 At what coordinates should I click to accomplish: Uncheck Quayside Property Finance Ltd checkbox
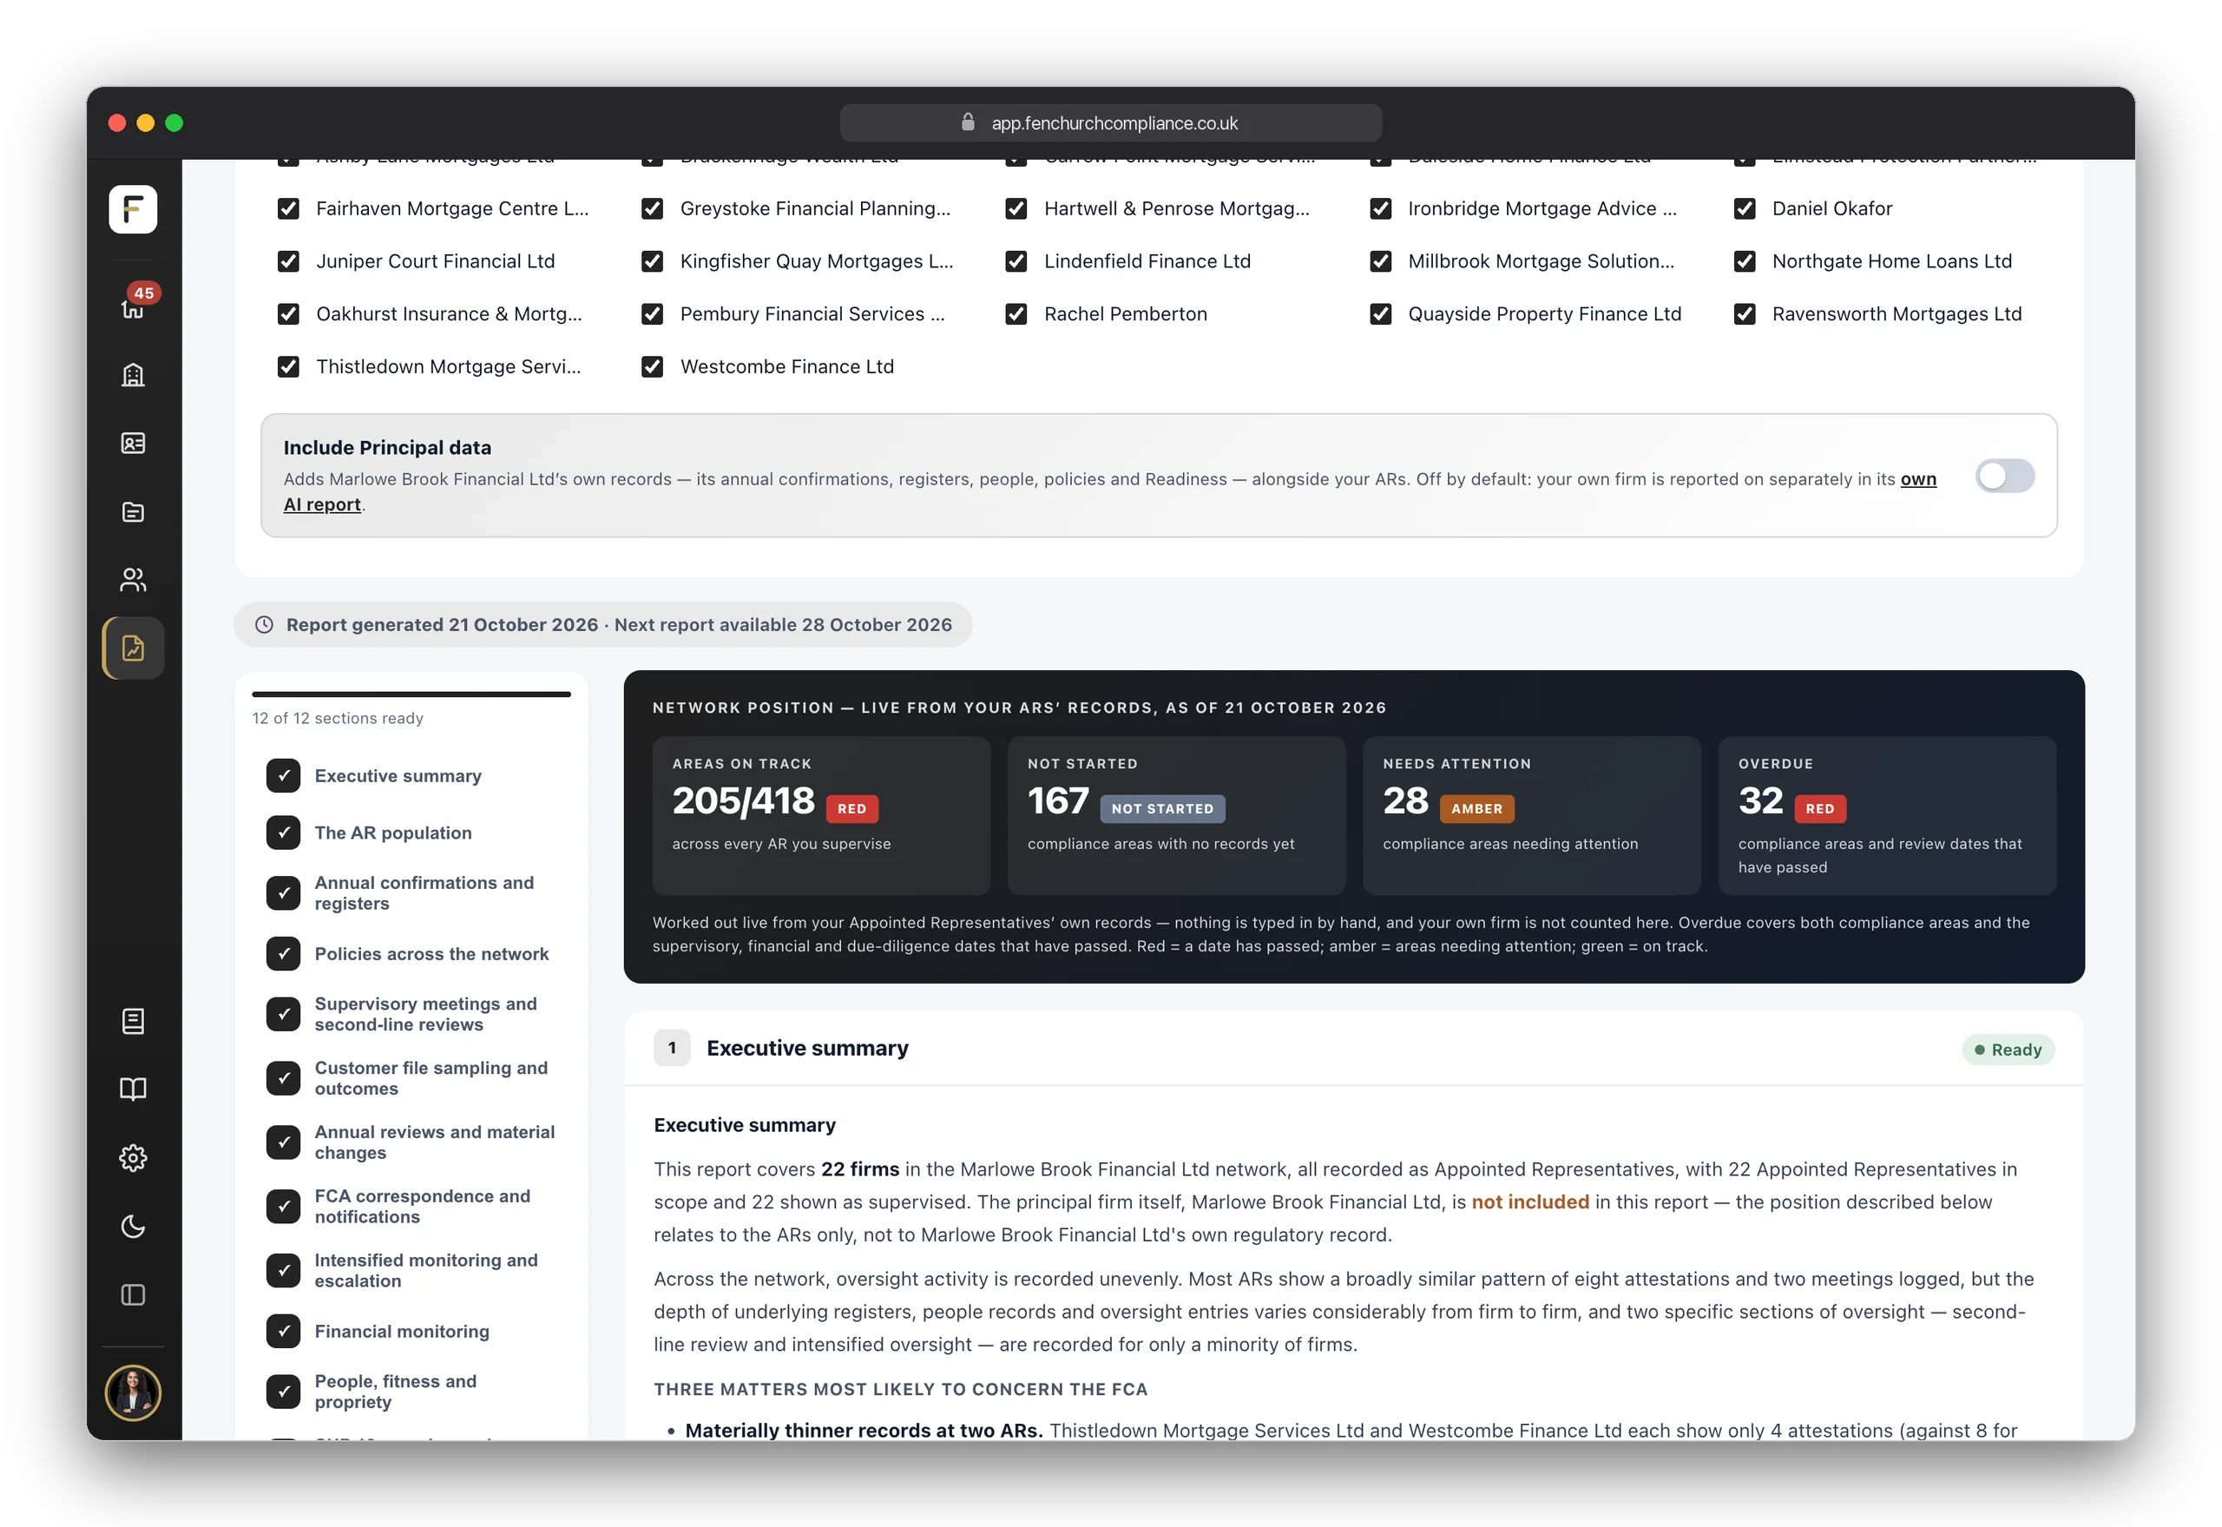(x=1380, y=313)
